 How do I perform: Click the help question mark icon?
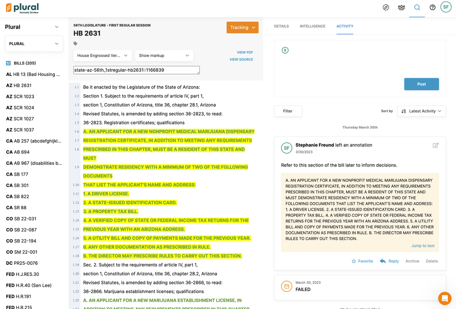[x=432, y=8]
